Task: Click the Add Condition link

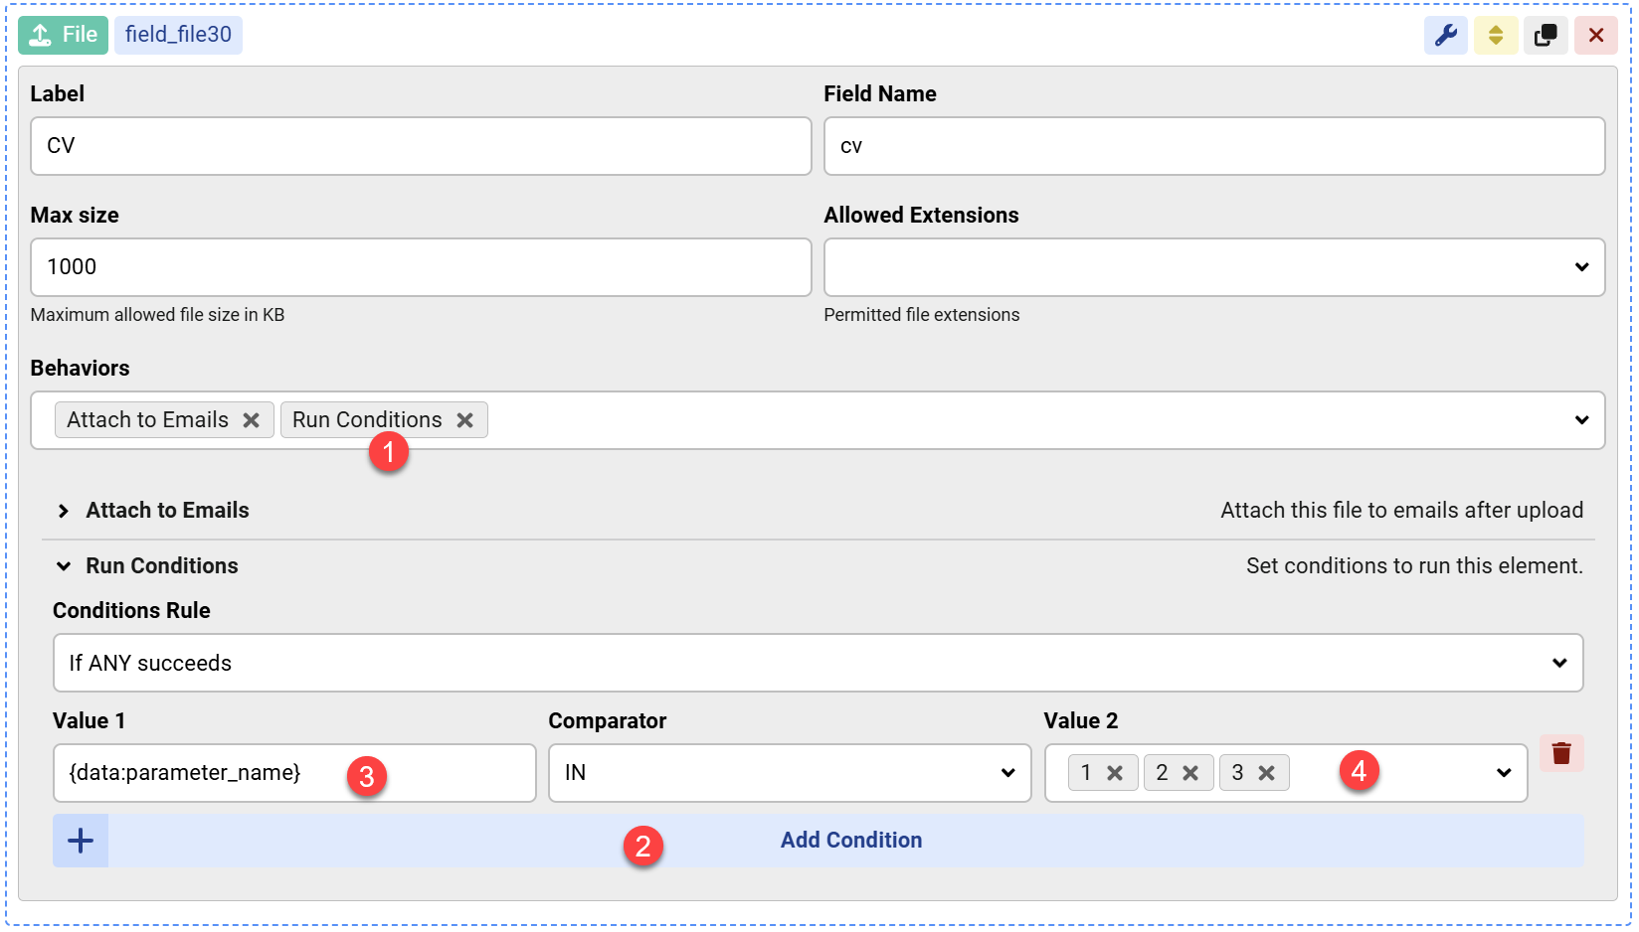Action: (850, 840)
